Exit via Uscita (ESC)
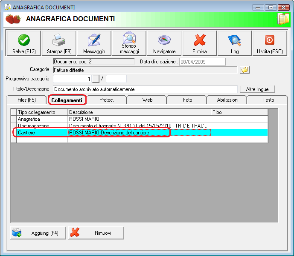 tap(270, 43)
